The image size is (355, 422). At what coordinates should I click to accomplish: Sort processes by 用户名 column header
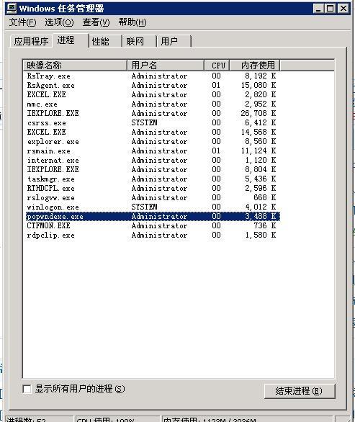[x=166, y=65]
